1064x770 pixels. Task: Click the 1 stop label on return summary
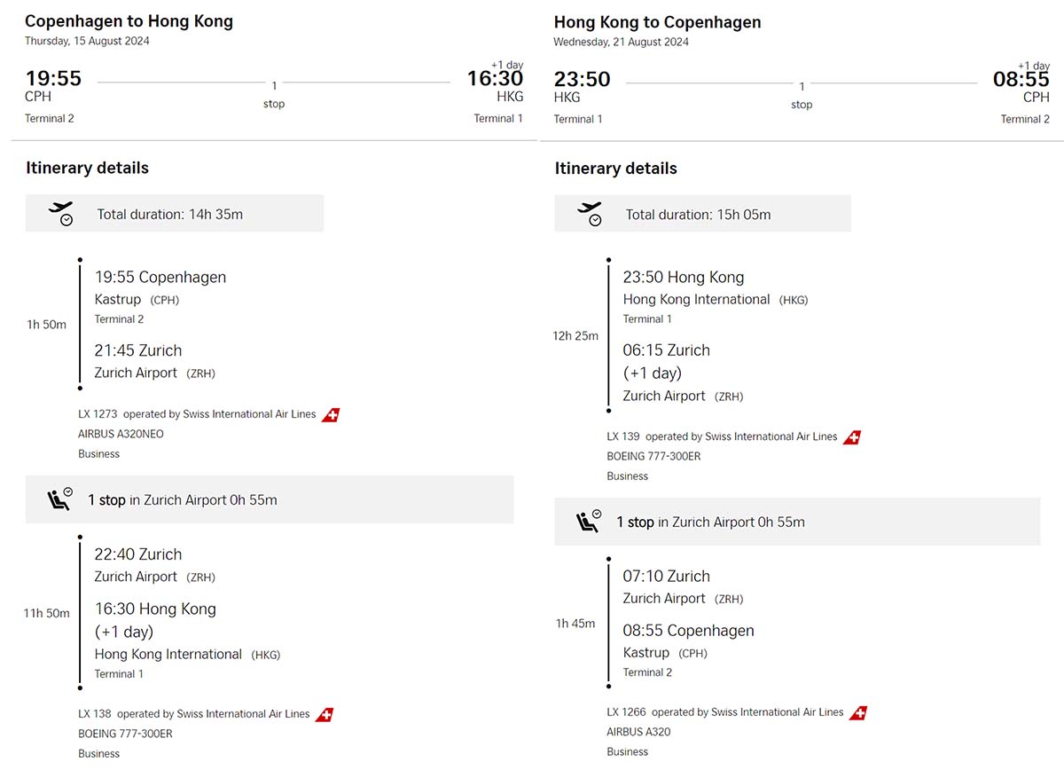(x=802, y=96)
